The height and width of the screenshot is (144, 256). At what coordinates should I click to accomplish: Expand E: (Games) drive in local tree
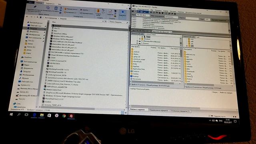click(137, 43)
